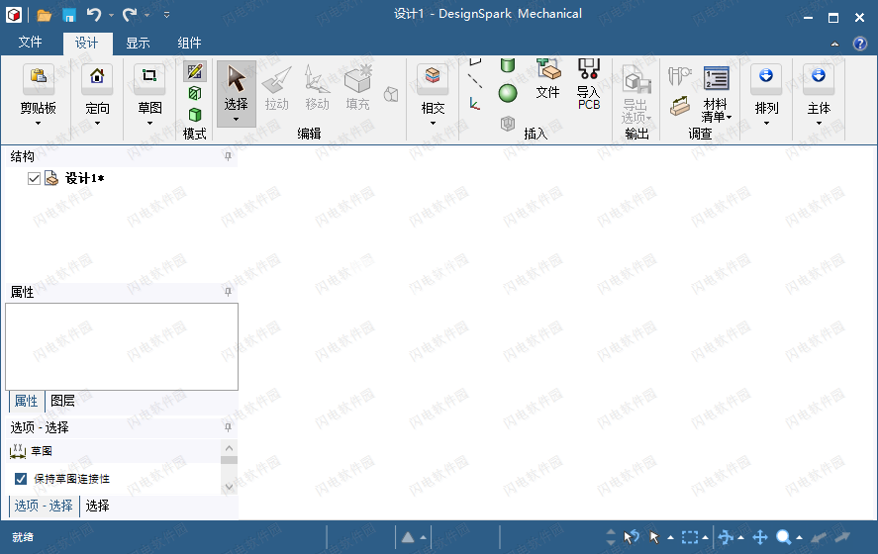
Task: Click the gray shell icon in 插入
Action: click(x=508, y=123)
